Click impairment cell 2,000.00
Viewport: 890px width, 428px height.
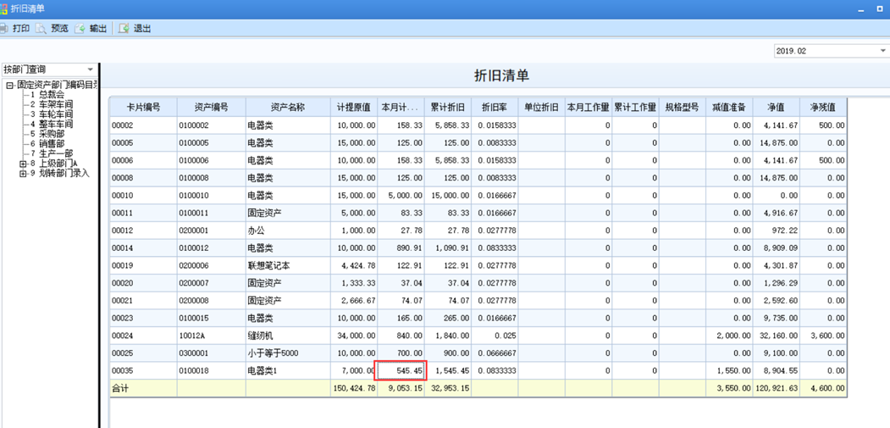coord(729,336)
